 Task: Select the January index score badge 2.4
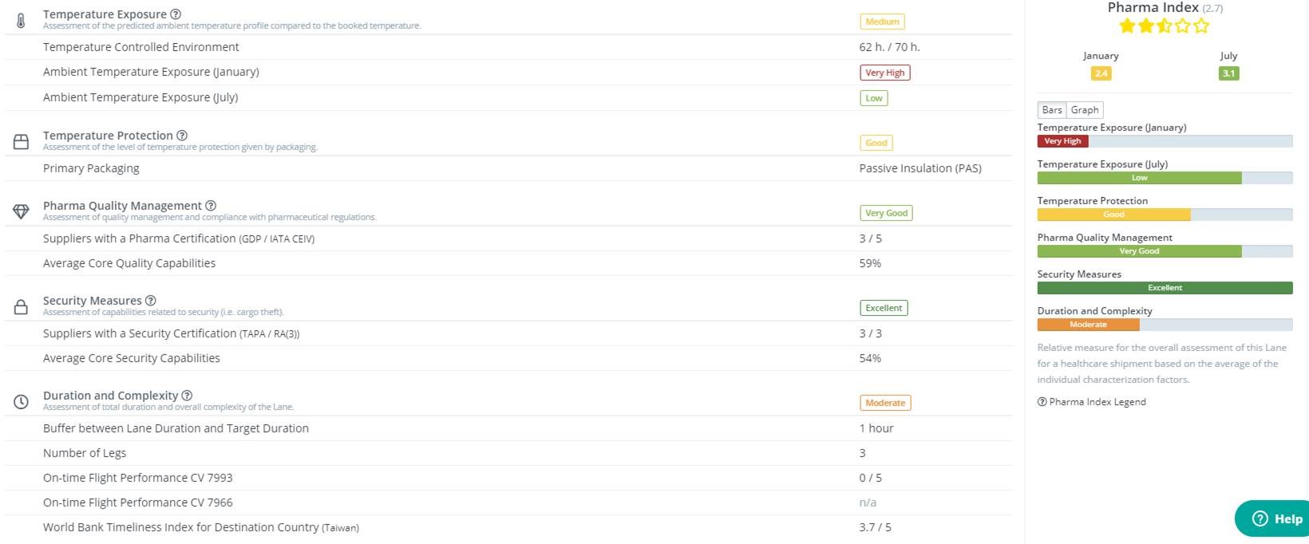(x=1101, y=73)
